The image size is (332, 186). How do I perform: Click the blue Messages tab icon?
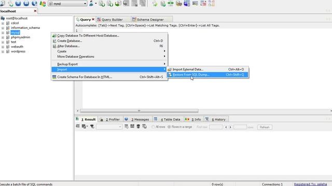(x=126, y=119)
